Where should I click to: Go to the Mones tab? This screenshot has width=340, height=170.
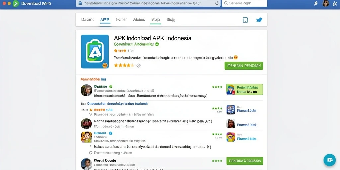tap(139, 19)
